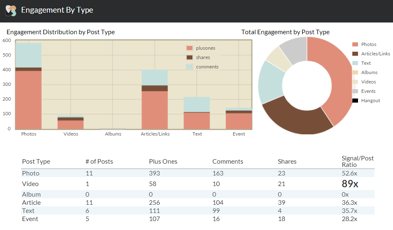This screenshot has height=230, width=393.
Task: Click the Hangout legend black swatch
Action: pos(355,101)
